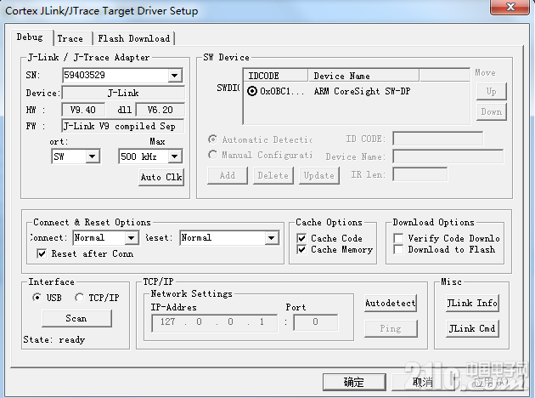Screen dimensions: 535x398
Task: Open JLink Info
Action: [472, 303]
